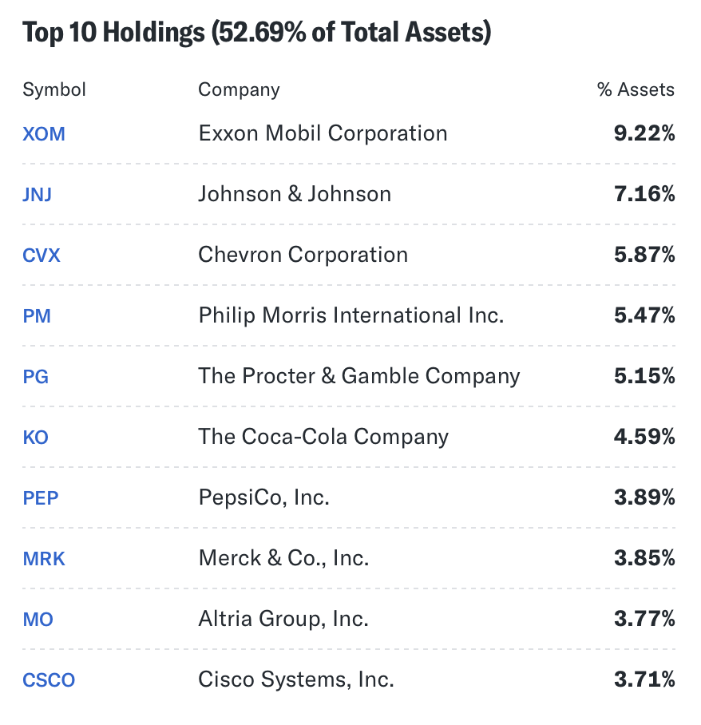Click the CVX ticker symbol

coord(41,255)
